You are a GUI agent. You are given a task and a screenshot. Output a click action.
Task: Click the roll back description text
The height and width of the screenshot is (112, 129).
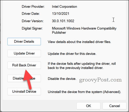pos(82,66)
